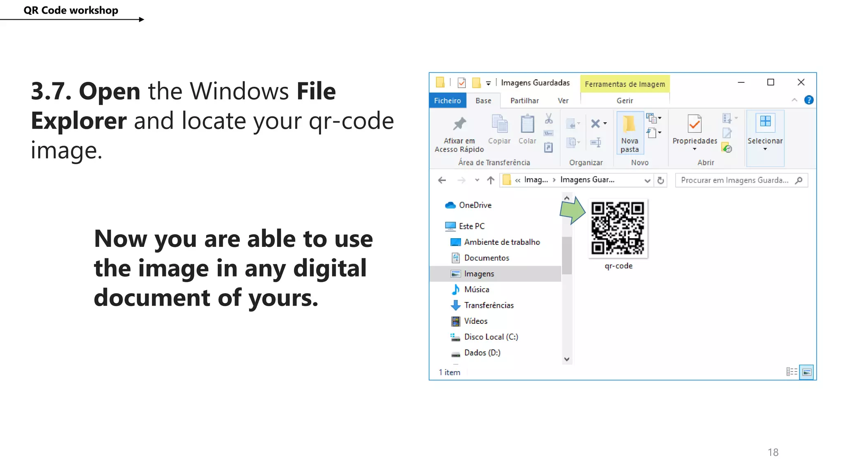Click the Procurar em Imagens Guardadas search field

(741, 180)
